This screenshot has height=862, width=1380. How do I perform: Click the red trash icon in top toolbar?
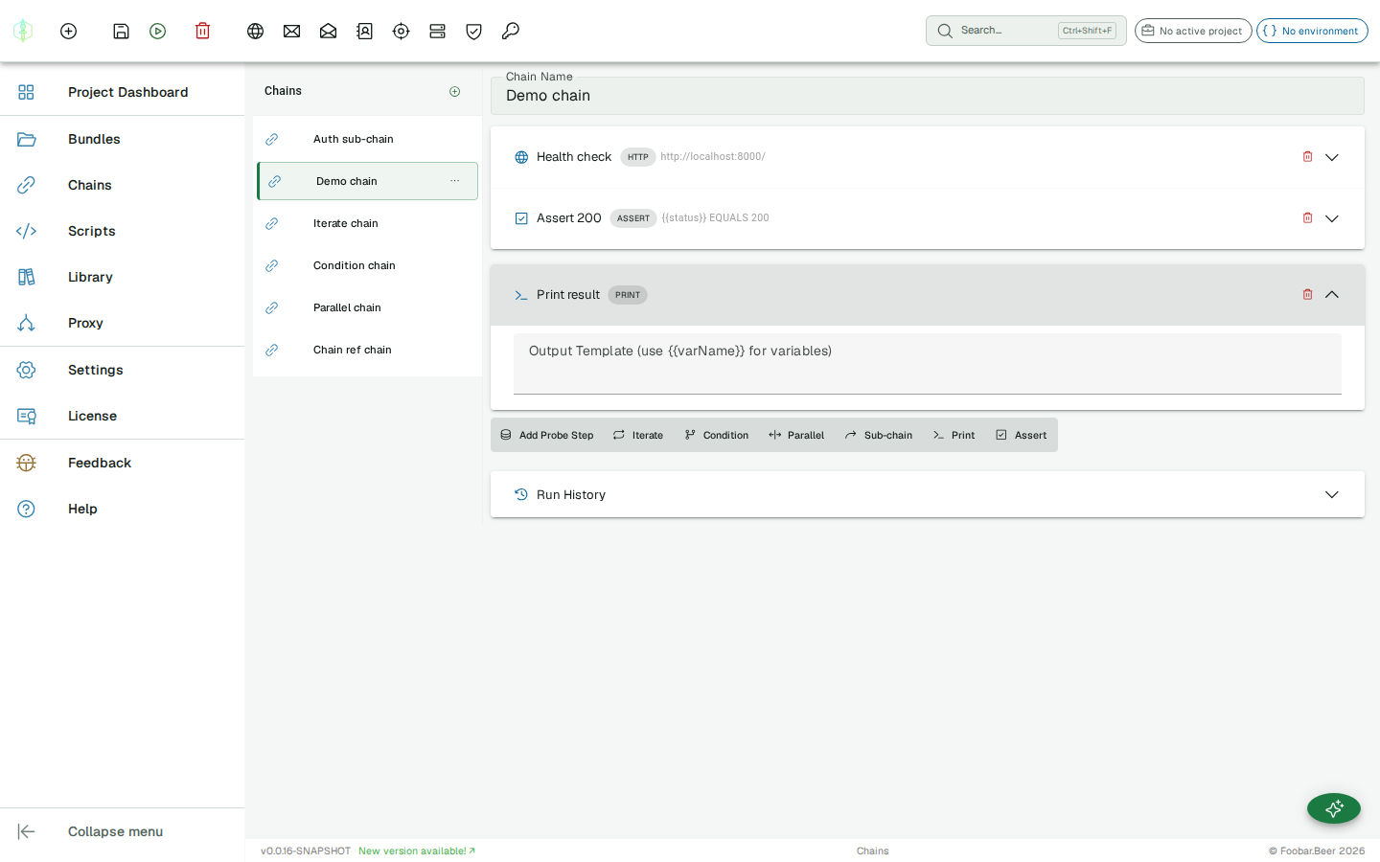pos(202,31)
